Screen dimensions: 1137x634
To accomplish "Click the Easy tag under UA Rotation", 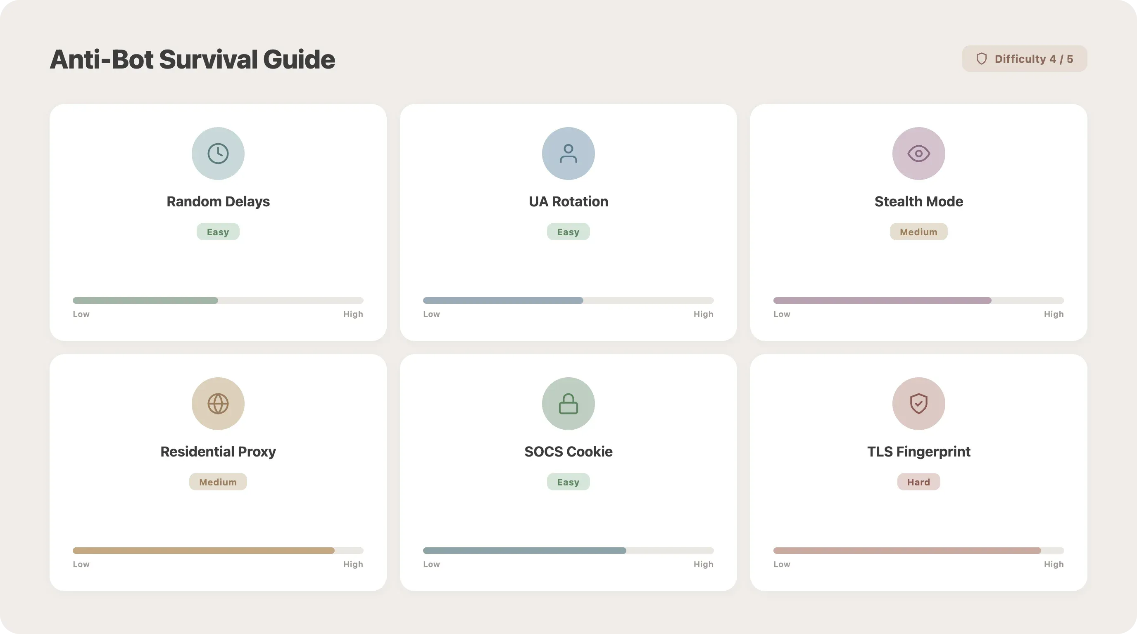I will tap(568, 232).
